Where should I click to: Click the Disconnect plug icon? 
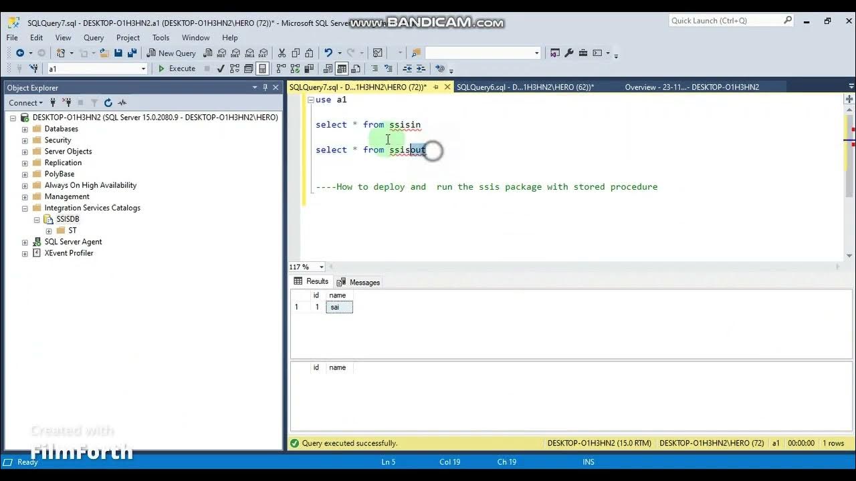tap(67, 102)
